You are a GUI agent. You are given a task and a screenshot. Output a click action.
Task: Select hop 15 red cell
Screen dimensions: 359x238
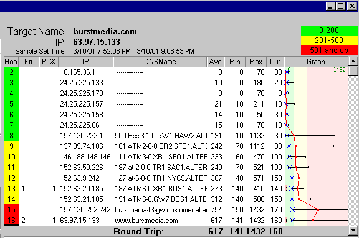(11, 209)
